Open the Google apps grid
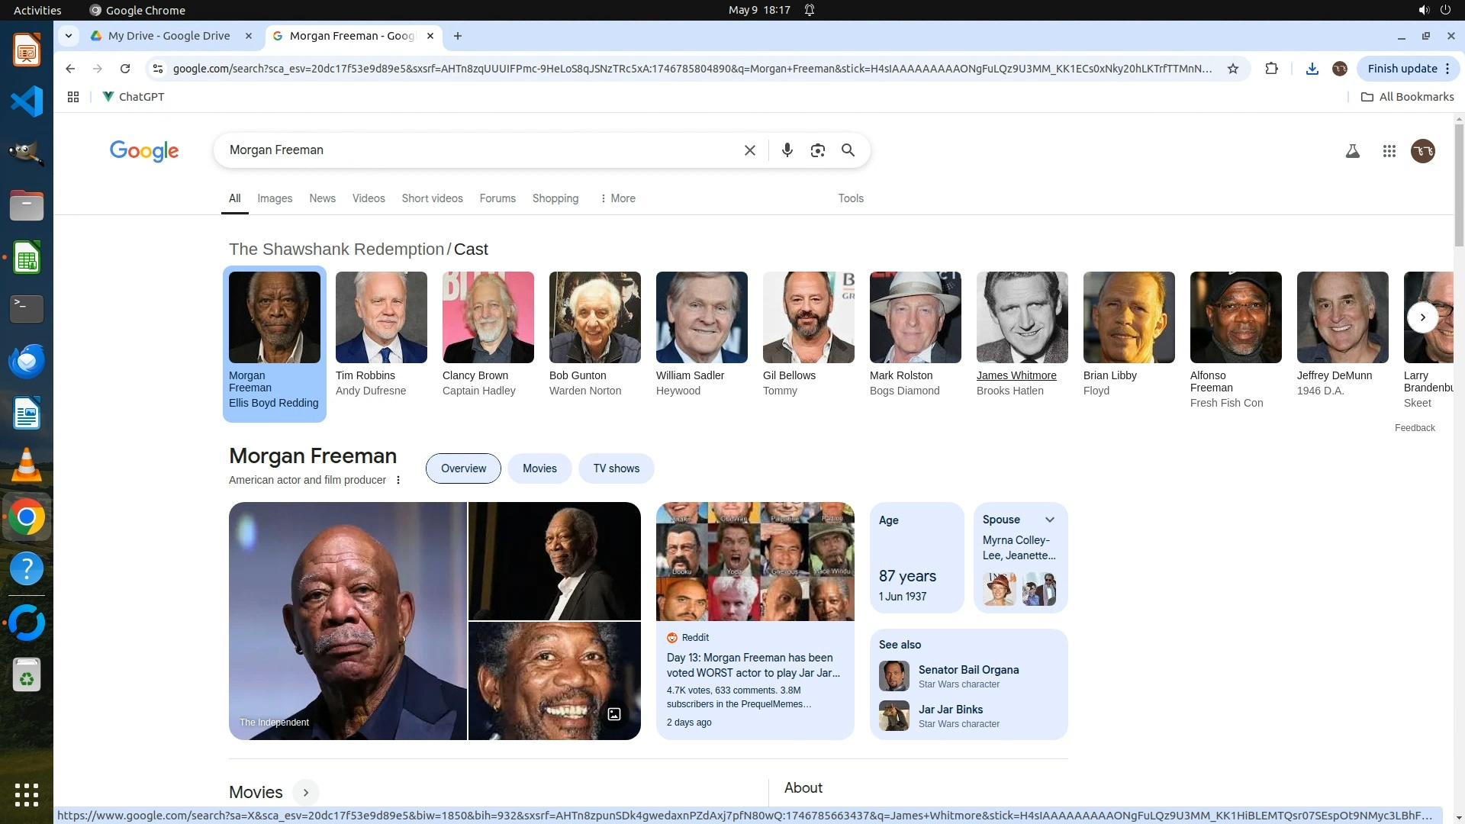The width and height of the screenshot is (1465, 824). (x=1389, y=151)
